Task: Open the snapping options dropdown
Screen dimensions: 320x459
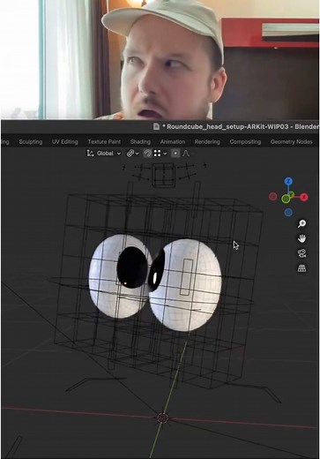Action: pos(160,154)
